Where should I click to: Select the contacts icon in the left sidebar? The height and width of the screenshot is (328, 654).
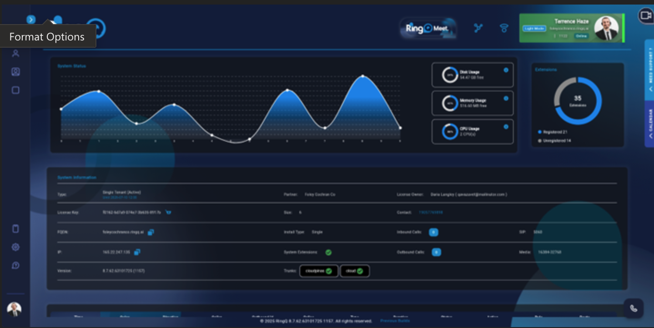click(15, 53)
